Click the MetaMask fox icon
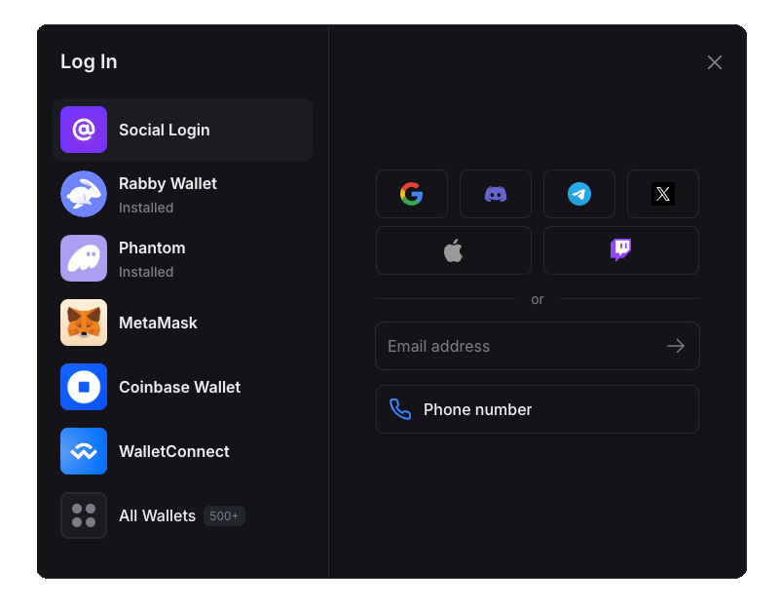The width and height of the screenshot is (781, 607). pos(84,322)
